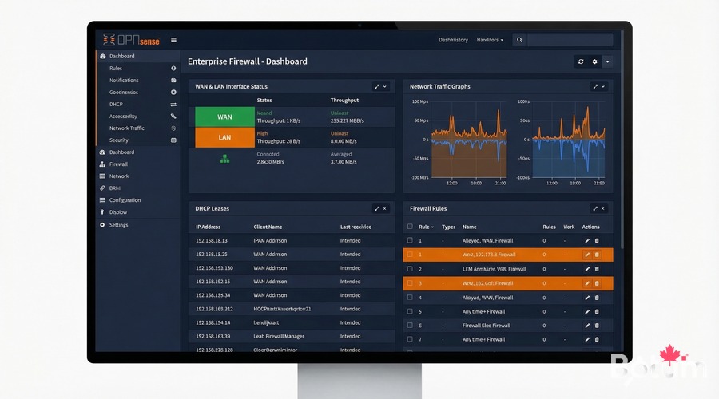
Task: Refresh the dashboard with the reload icon
Action: tap(581, 61)
